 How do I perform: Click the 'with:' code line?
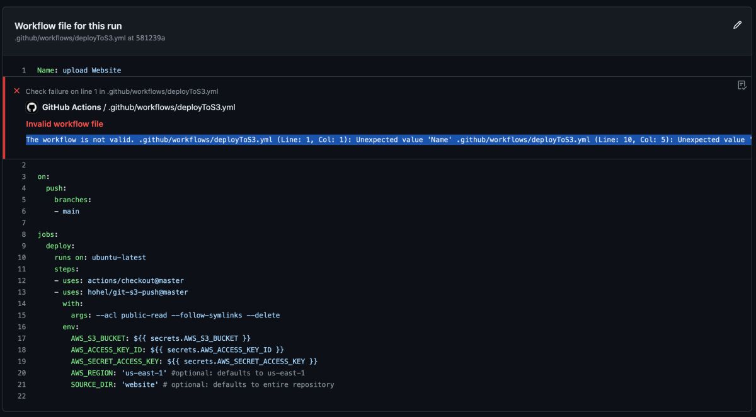[x=72, y=304]
